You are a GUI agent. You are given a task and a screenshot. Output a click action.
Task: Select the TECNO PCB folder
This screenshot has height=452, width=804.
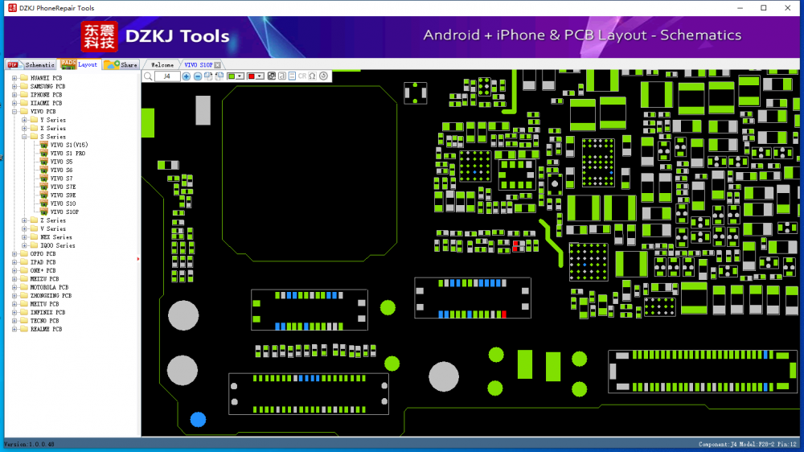(x=44, y=321)
